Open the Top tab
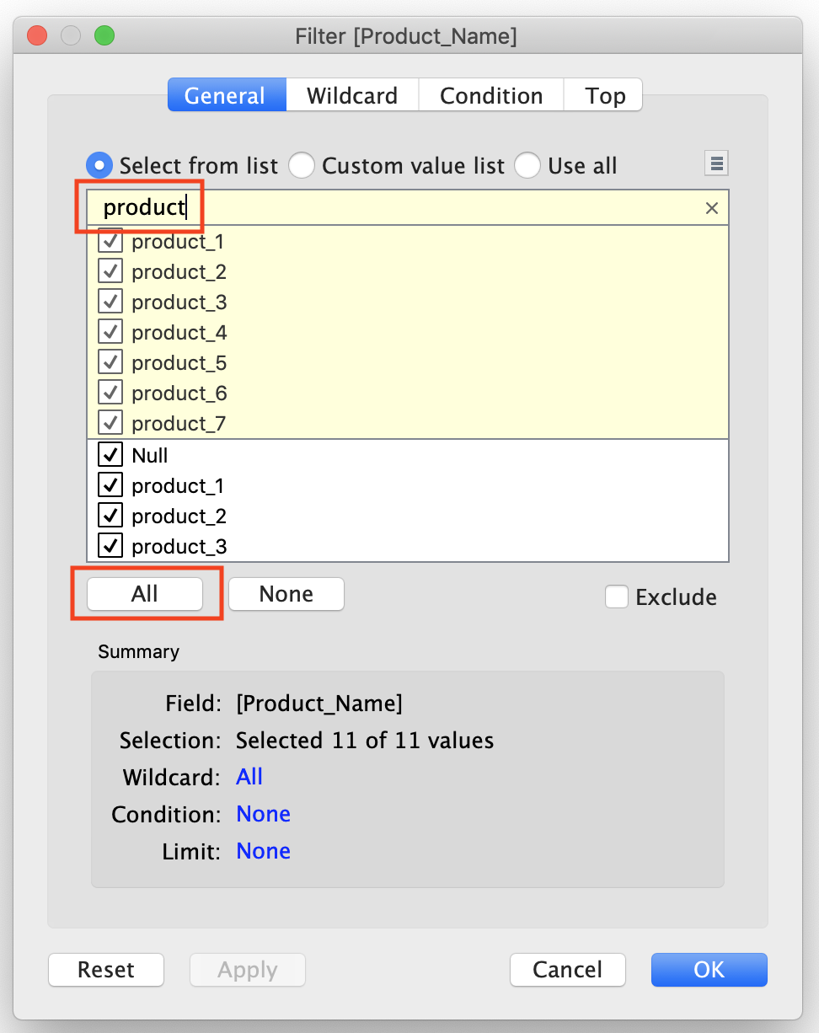The height and width of the screenshot is (1033, 819). (x=603, y=95)
